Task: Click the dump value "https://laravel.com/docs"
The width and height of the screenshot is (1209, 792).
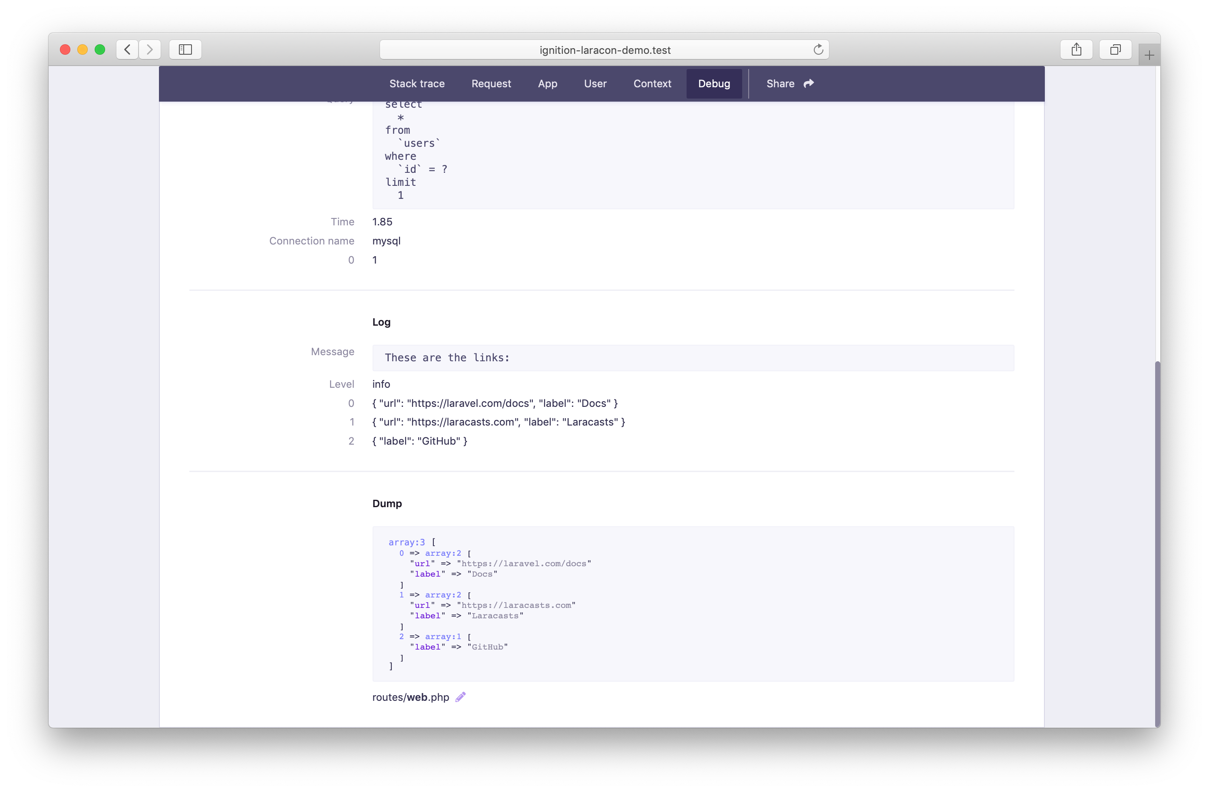Action: [524, 564]
